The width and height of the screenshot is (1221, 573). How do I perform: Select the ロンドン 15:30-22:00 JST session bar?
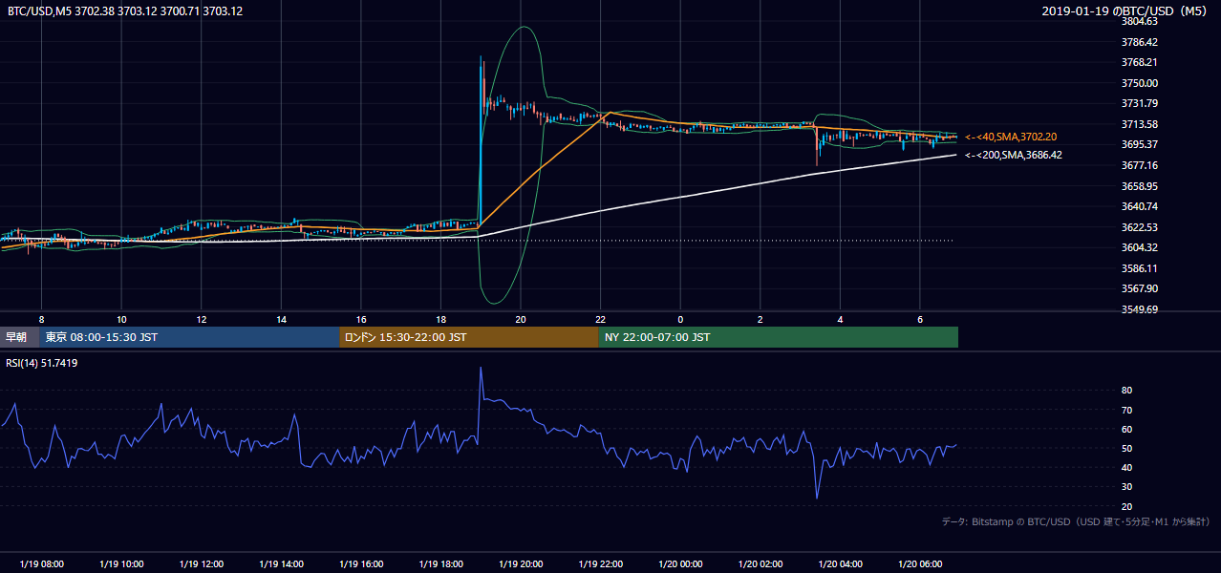coord(468,337)
